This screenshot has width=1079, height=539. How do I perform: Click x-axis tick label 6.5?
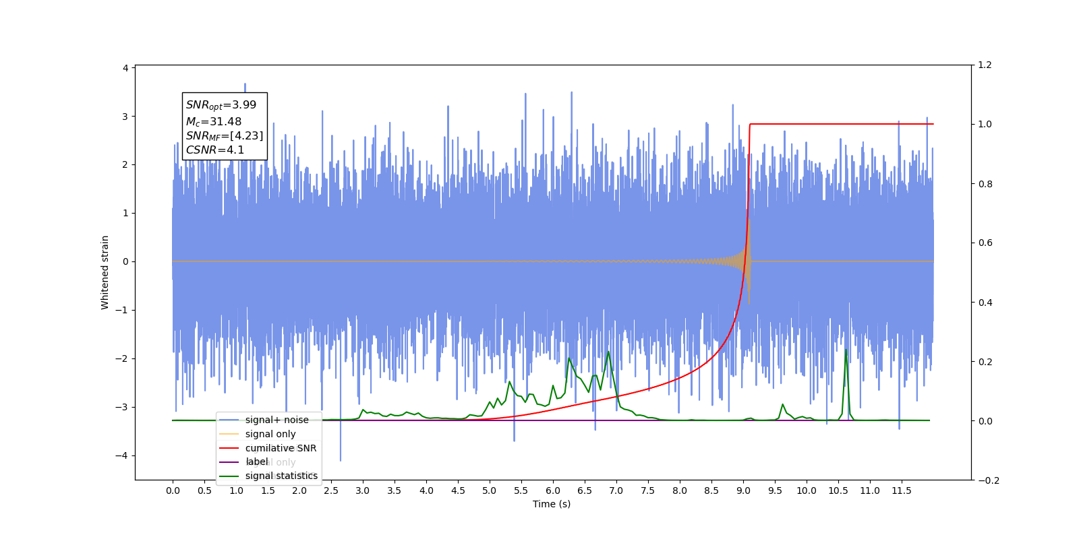click(585, 490)
